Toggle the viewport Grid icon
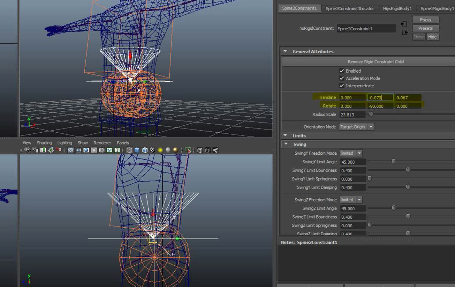 71,150
